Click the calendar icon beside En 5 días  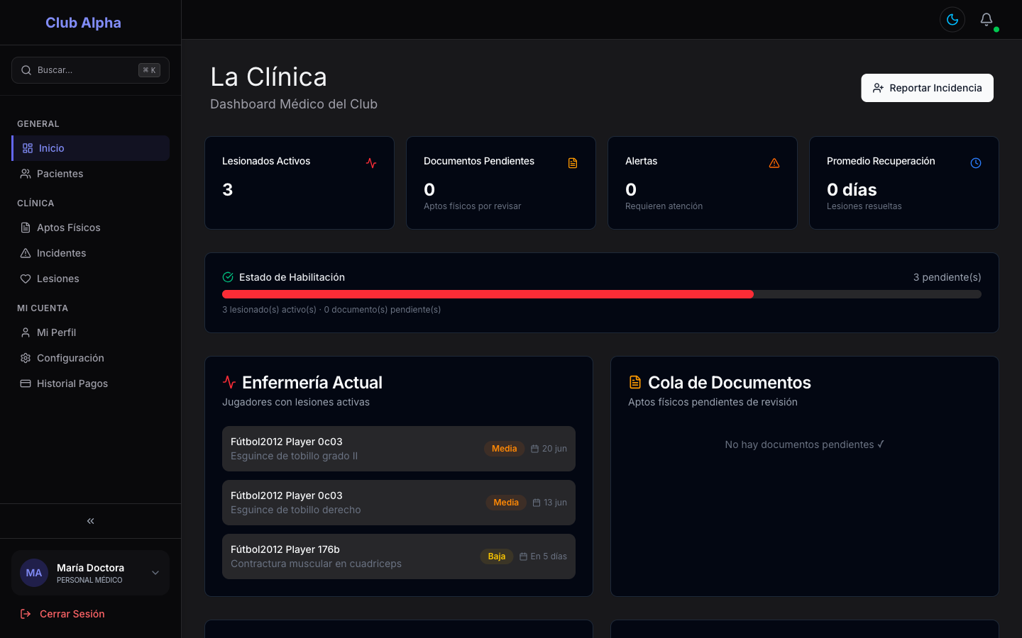pyautogui.click(x=523, y=556)
